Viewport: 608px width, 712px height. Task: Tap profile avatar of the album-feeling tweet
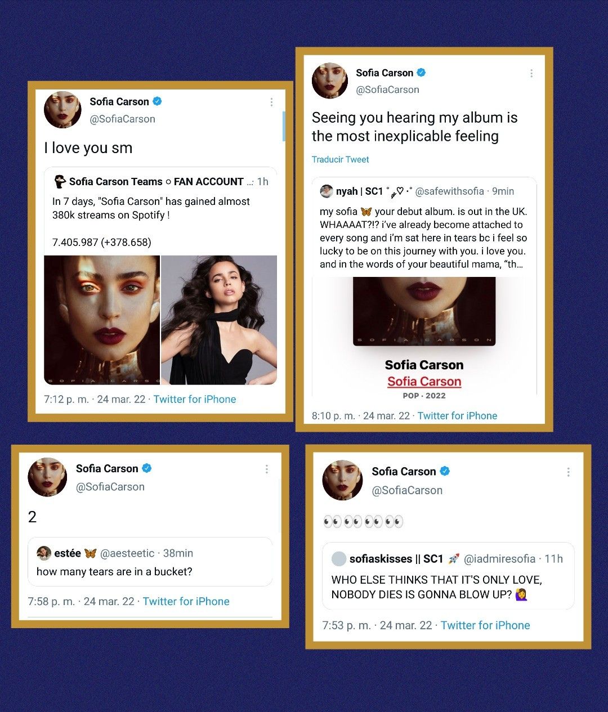[x=330, y=80]
